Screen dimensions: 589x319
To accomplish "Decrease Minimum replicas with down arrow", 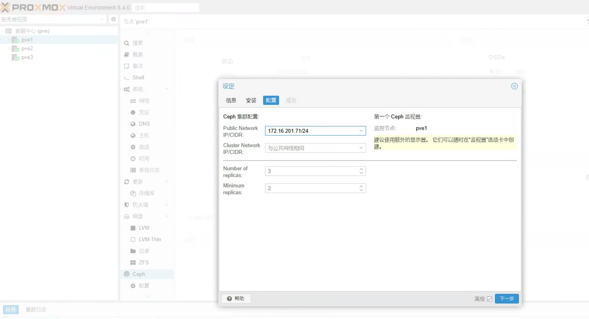I will pos(361,190).
